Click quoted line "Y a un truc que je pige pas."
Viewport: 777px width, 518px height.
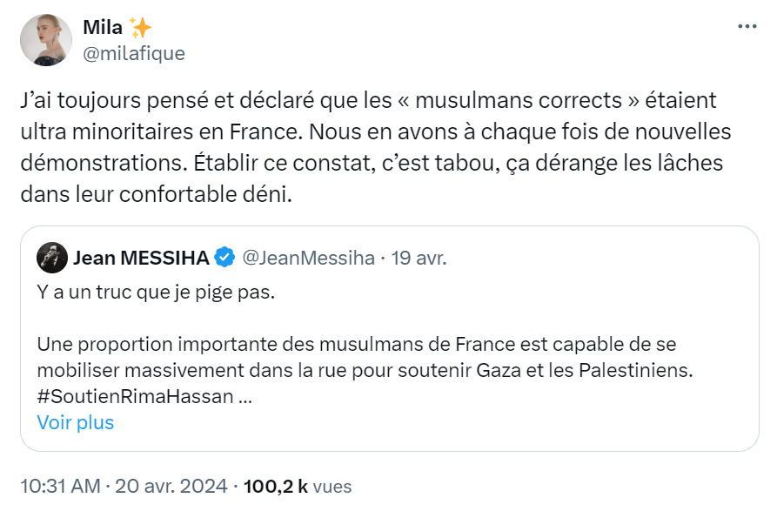pos(156,293)
